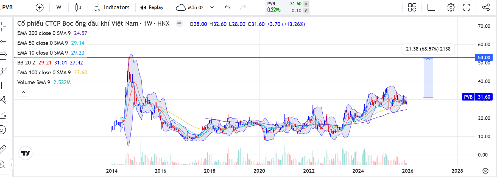Click the 2026 time axis label
This screenshot has width=497, height=177.
(x=408, y=171)
